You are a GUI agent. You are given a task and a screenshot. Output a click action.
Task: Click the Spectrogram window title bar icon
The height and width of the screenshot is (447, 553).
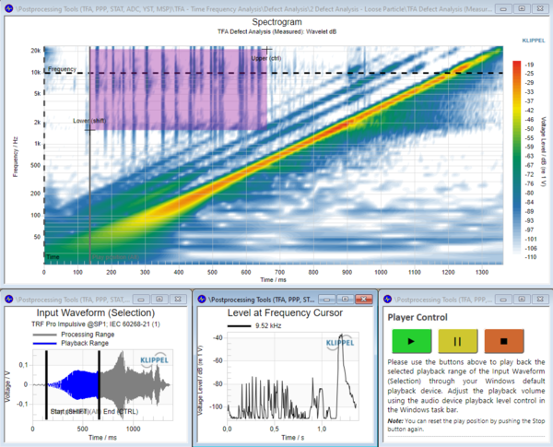pyautogui.click(x=7, y=7)
